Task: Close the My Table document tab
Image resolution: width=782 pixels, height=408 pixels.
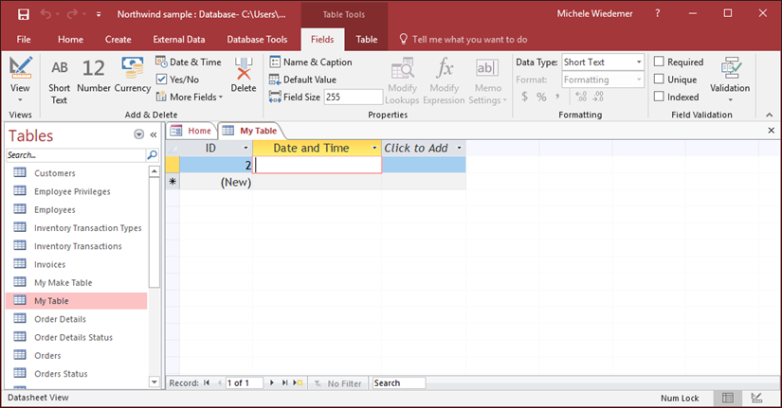Action: coord(771,131)
